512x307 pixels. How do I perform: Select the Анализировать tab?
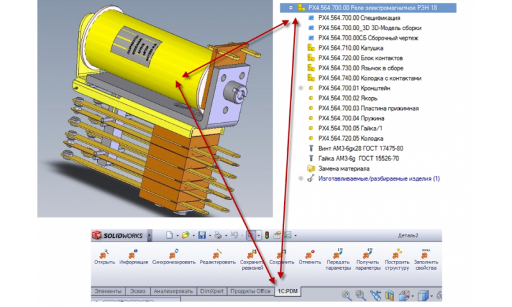click(173, 292)
